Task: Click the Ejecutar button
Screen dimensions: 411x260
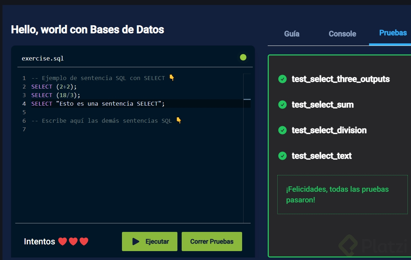Action: (x=150, y=242)
